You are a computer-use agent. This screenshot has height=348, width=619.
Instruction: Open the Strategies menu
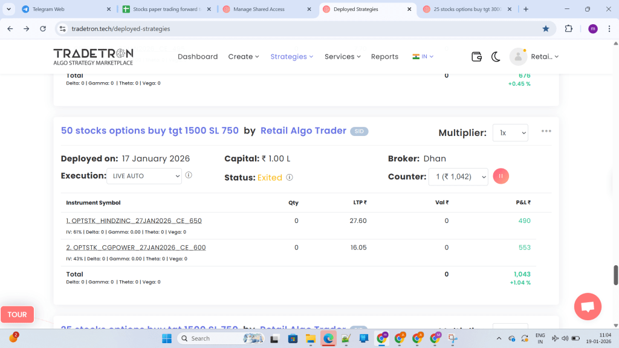(291, 56)
